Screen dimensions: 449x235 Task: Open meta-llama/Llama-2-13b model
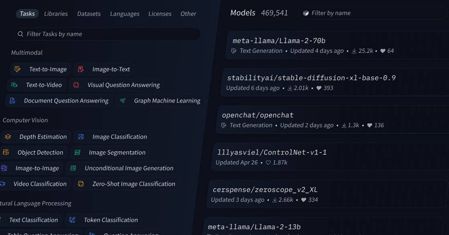254,227
